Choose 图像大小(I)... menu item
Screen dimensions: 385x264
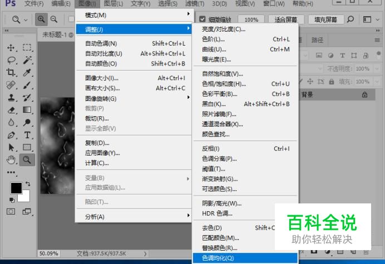coord(134,78)
